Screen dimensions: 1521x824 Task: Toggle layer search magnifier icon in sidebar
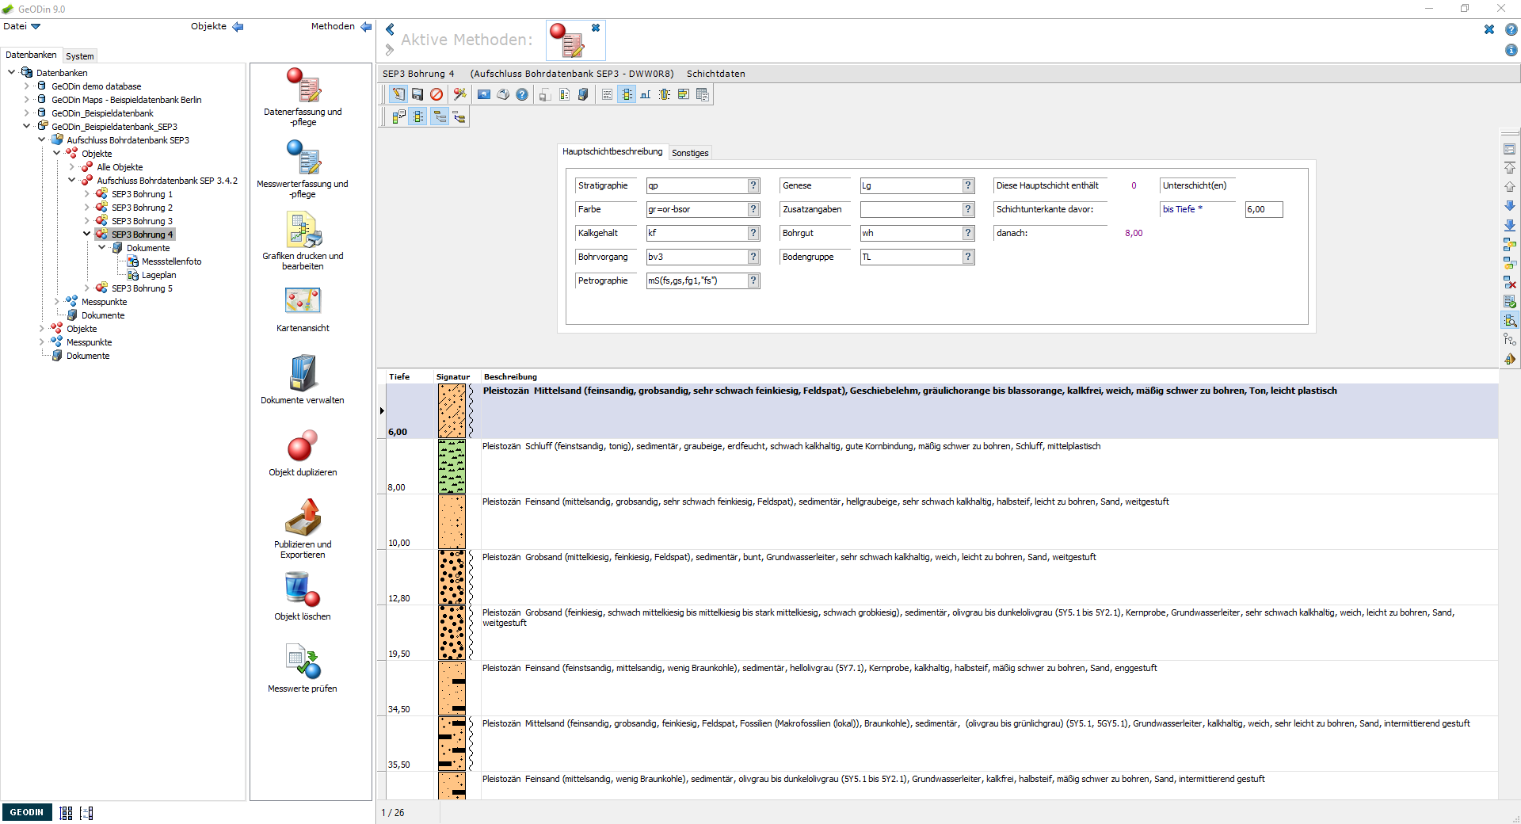(1510, 320)
